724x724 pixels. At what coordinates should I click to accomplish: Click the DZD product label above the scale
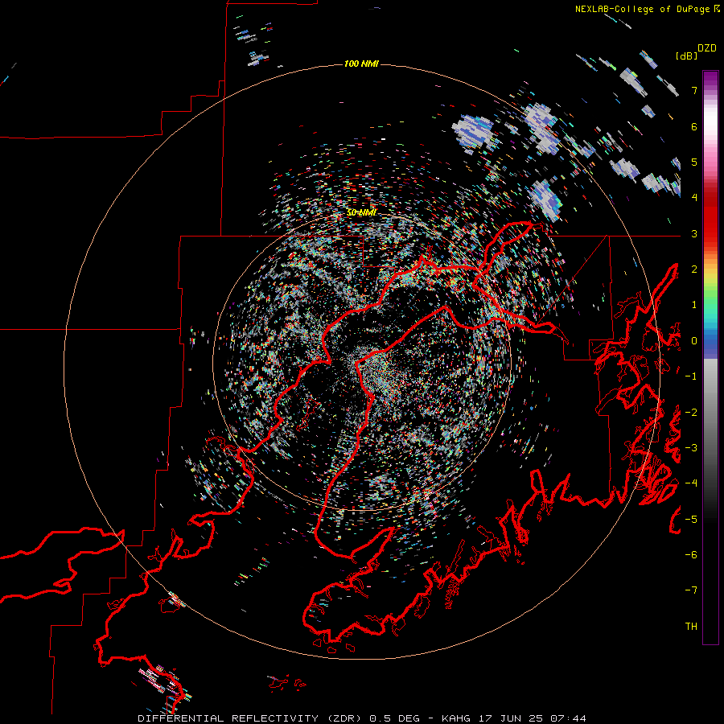coord(707,48)
